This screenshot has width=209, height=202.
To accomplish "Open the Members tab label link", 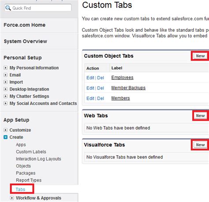I will point(120,98).
